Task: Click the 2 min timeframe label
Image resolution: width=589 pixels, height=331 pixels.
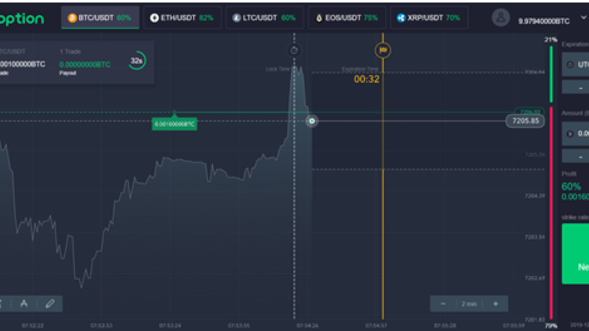Action: [469, 304]
